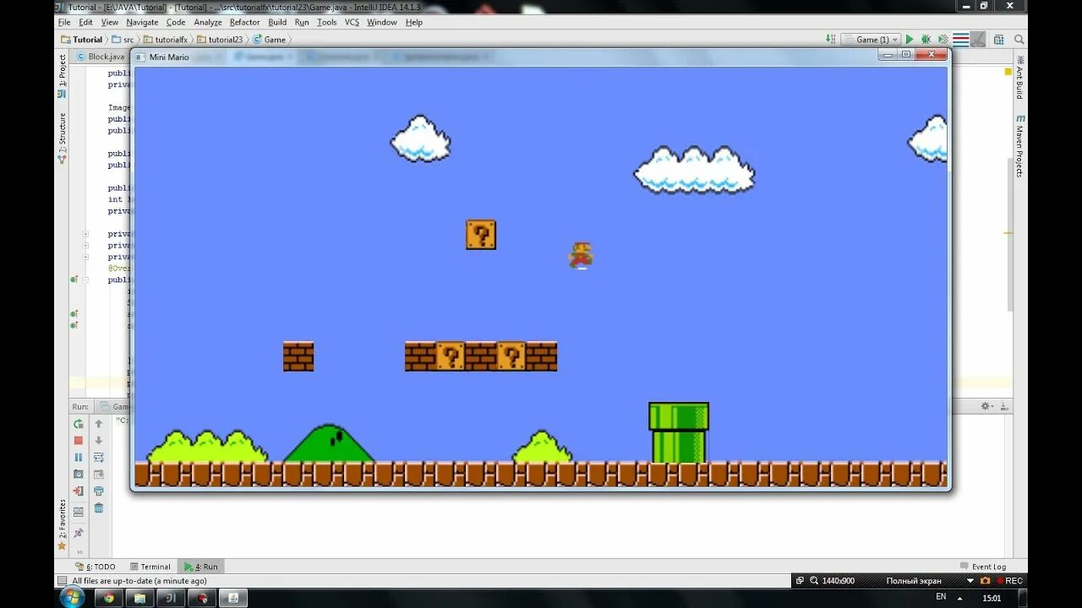
Task: Click the Exit icon in Run panel
Action: (79, 491)
